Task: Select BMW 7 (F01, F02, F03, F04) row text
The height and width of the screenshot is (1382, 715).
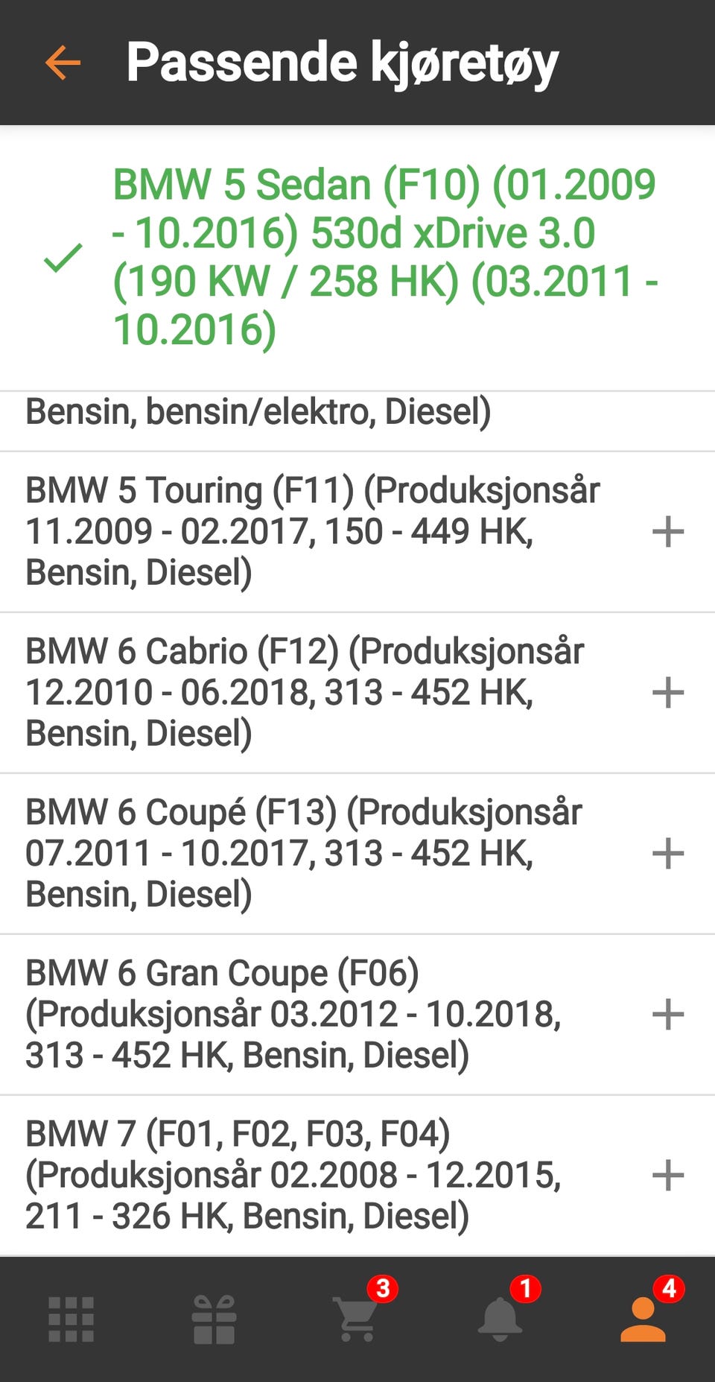Action: pos(293,1176)
